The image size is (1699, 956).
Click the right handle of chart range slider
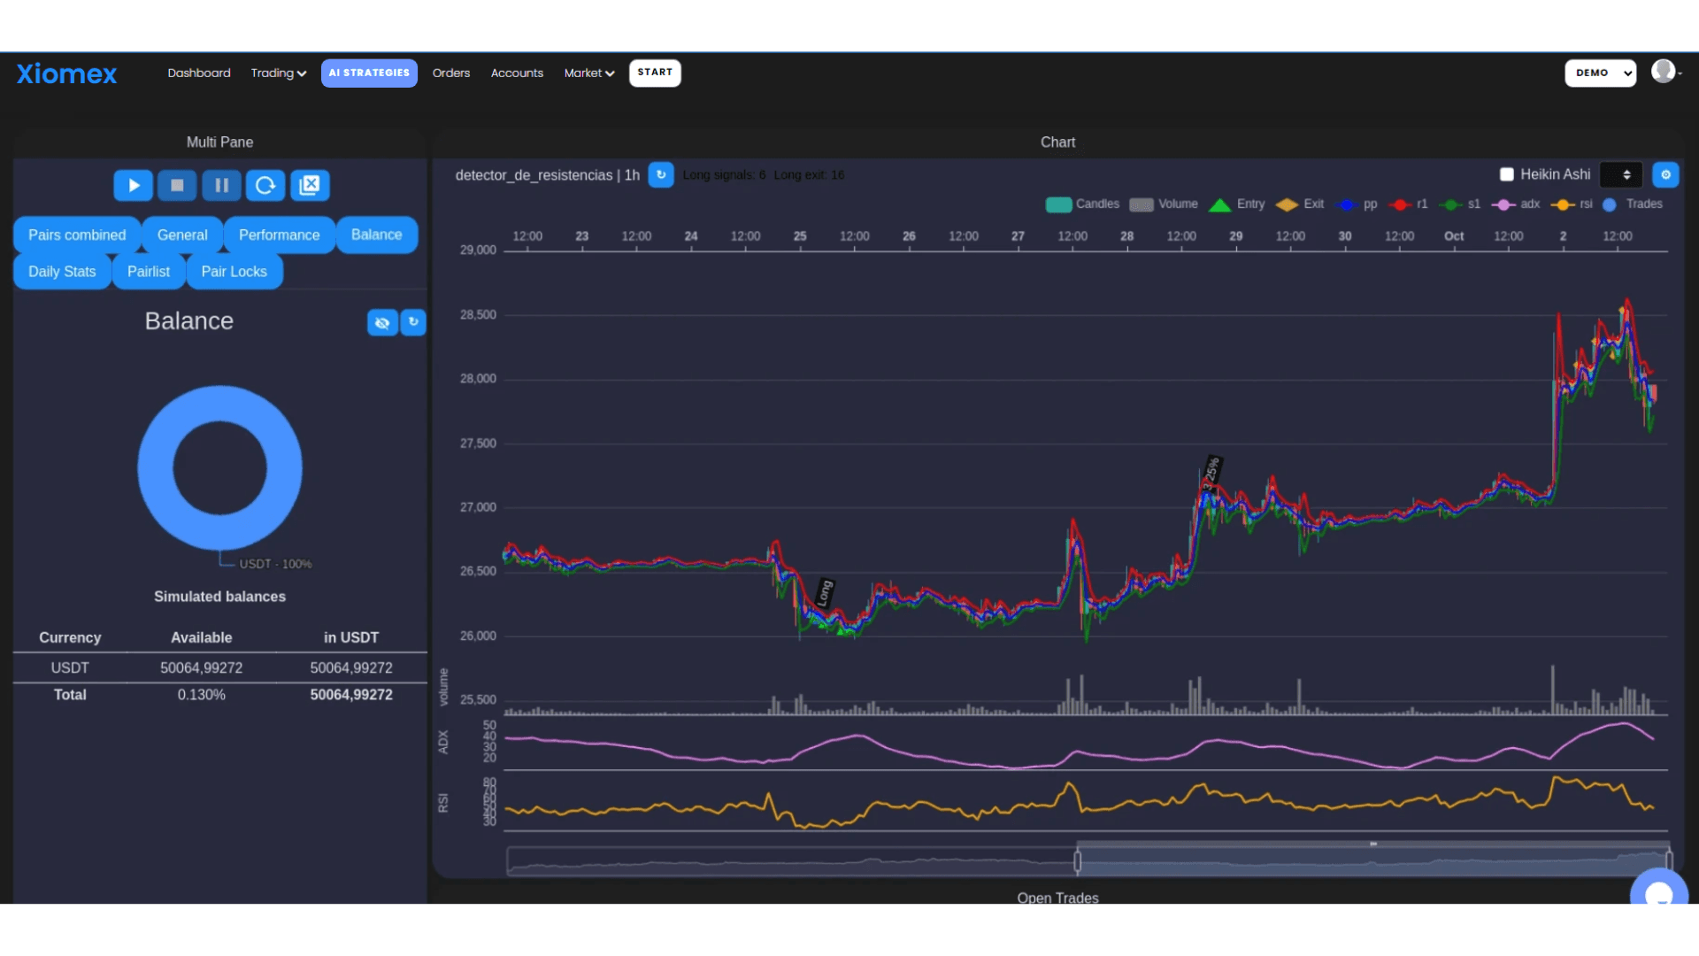pos(1669,860)
